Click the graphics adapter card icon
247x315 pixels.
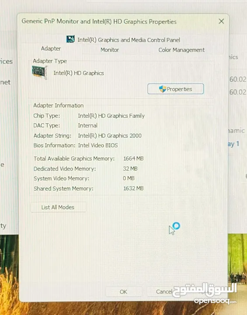[x=40, y=73]
